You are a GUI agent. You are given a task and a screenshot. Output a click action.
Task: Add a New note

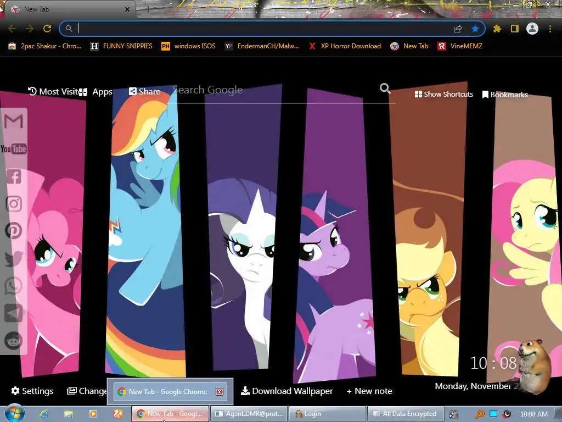click(x=369, y=391)
